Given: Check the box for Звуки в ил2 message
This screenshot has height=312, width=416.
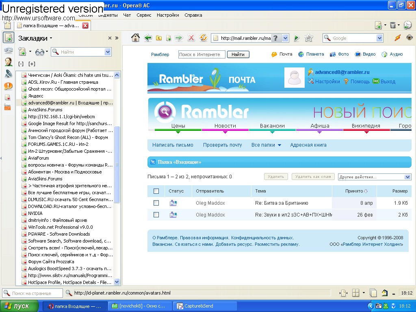Looking at the screenshot, I should pos(156,214).
